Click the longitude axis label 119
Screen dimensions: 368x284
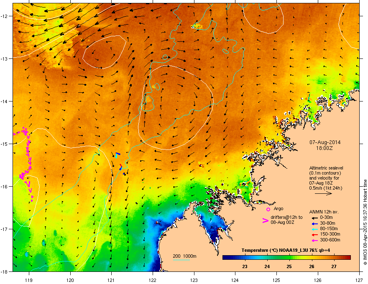29,280
